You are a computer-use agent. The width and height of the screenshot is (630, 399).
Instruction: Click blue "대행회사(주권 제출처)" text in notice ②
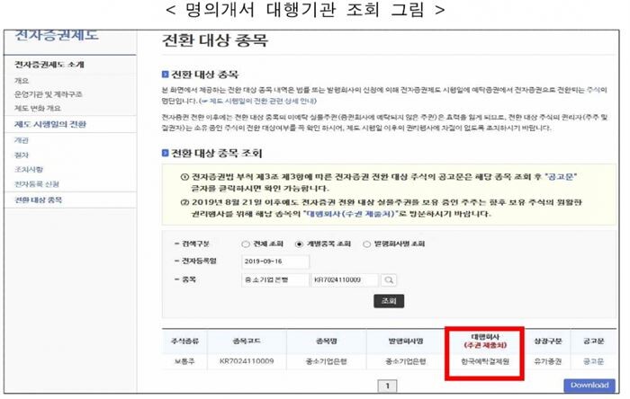(350, 214)
